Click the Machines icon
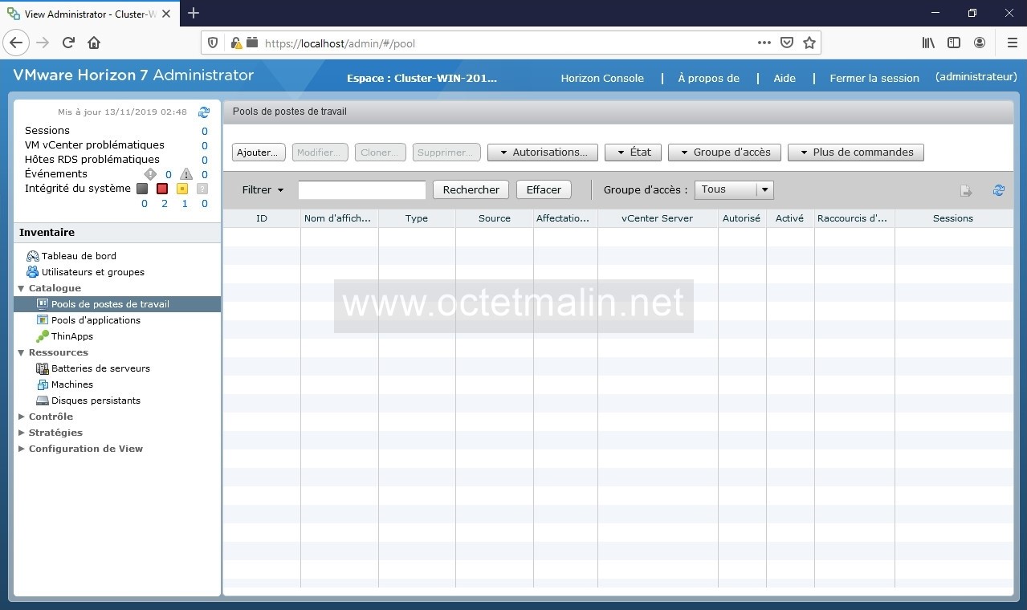Viewport: 1027px width, 610px height. pyautogui.click(x=43, y=384)
